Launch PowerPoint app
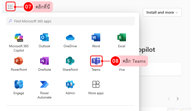Viewport: 193px width, 111px height. point(19,61)
